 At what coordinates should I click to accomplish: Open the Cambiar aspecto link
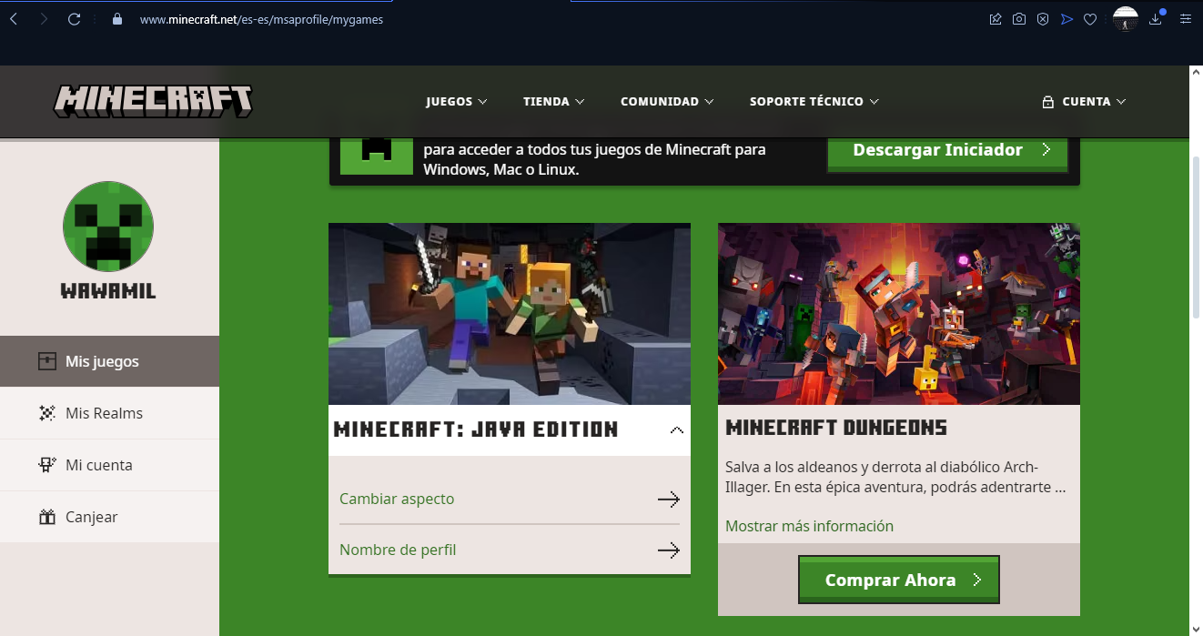tap(397, 499)
